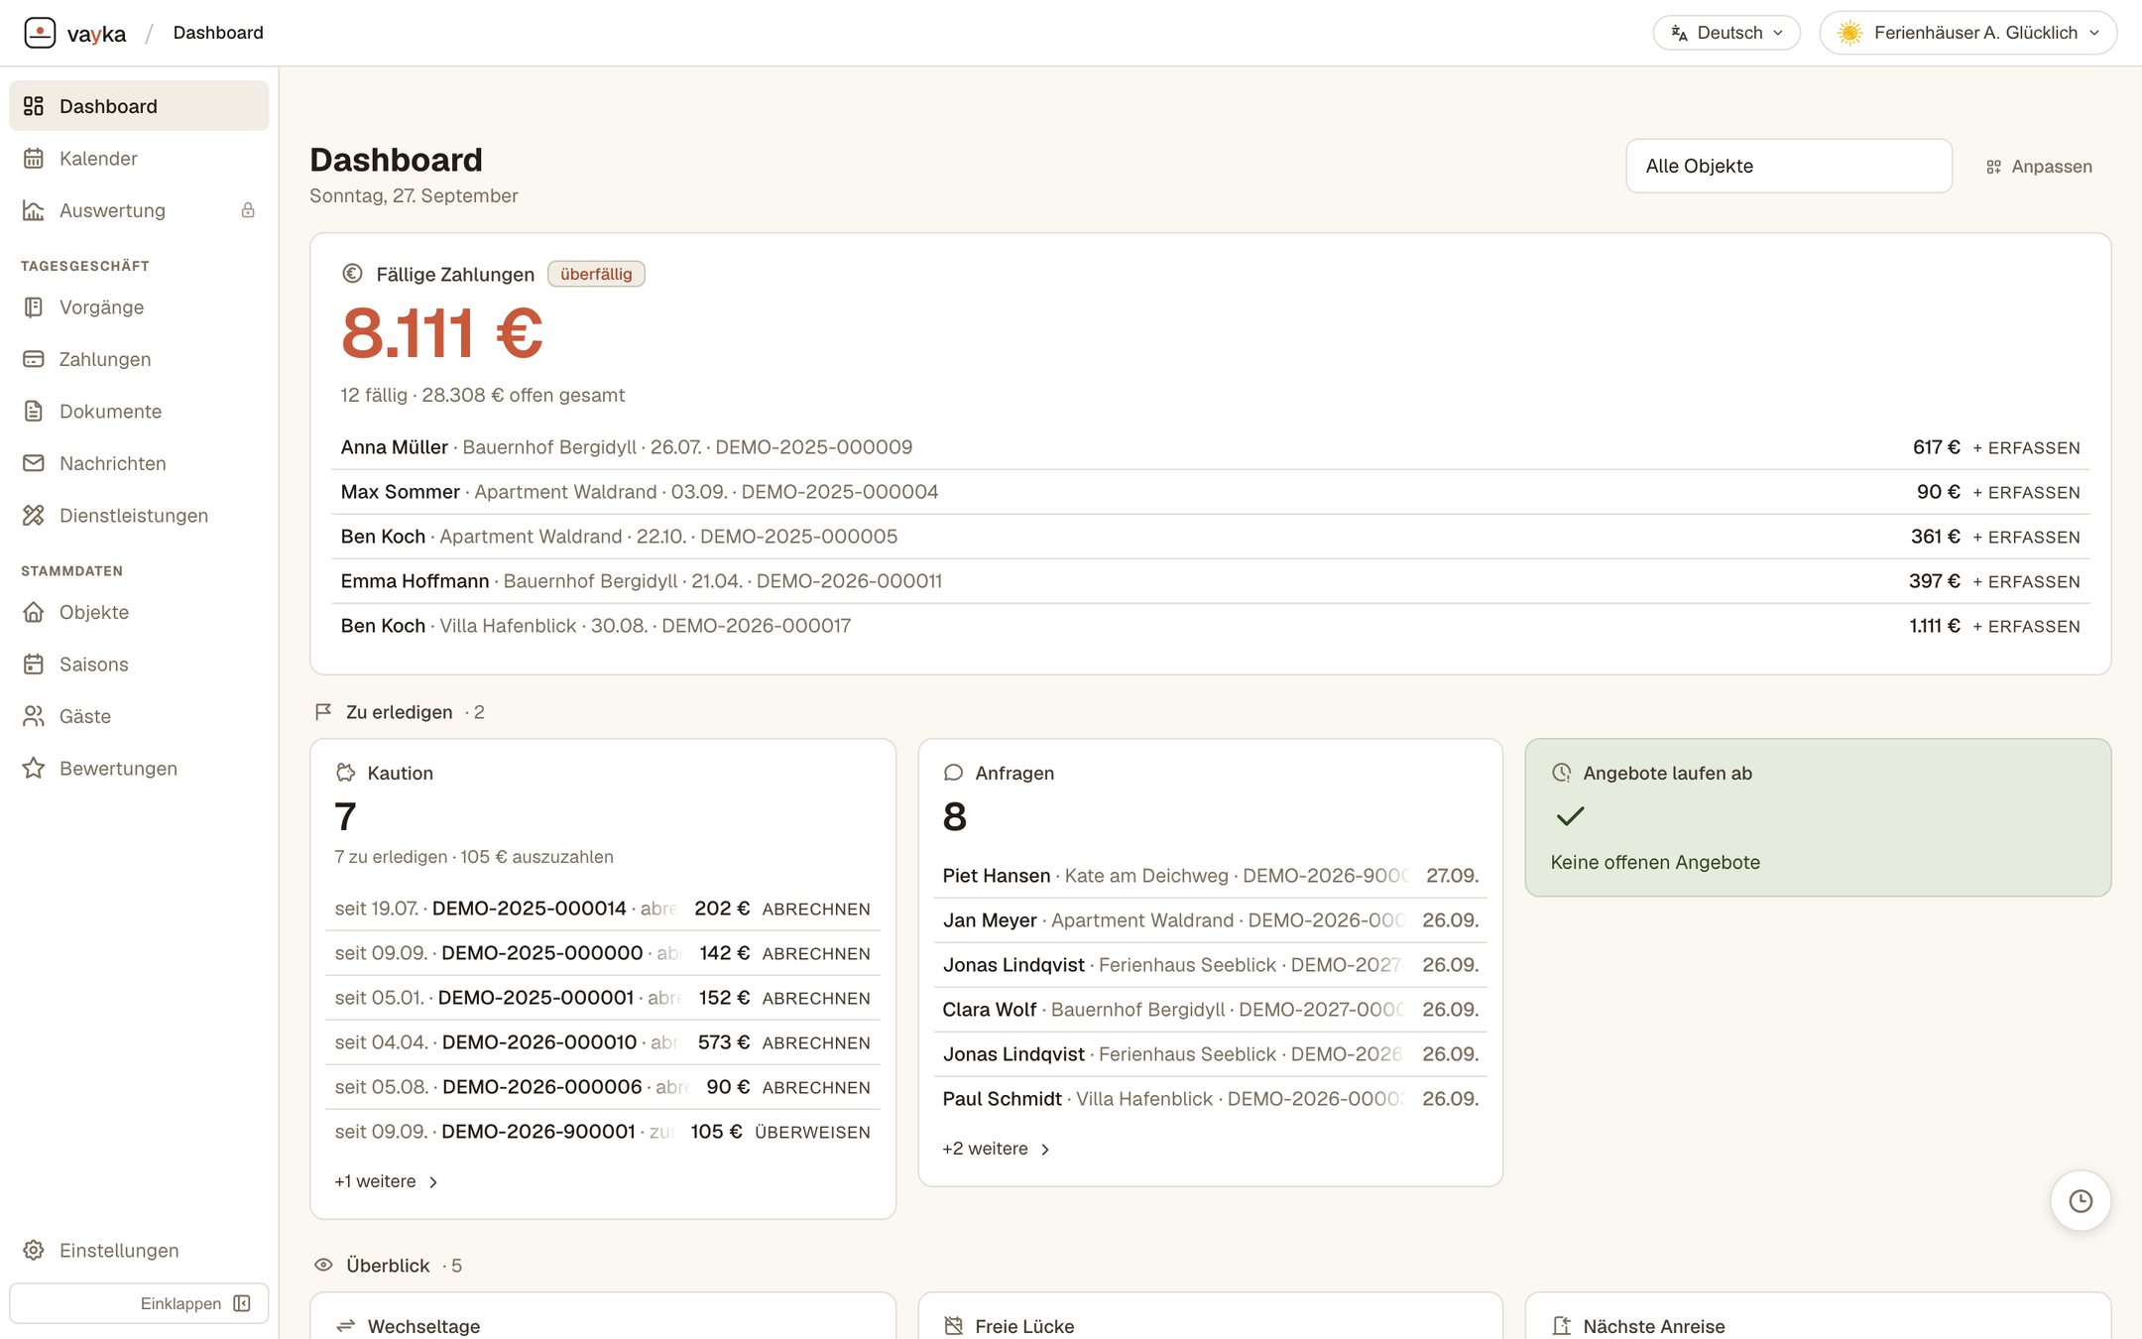The height and width of the screenshot is (1339, 2142).
Task: Open the Ferienhäuser A. Glücklich account menu
Action: 1967,33
